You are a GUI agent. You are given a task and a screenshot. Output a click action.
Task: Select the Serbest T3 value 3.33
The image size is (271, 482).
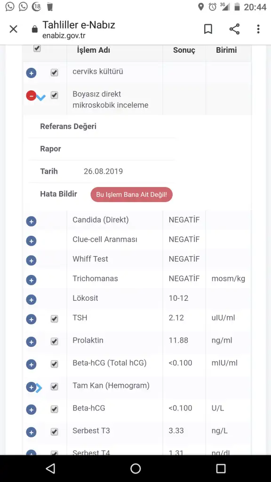coord(176,431)
